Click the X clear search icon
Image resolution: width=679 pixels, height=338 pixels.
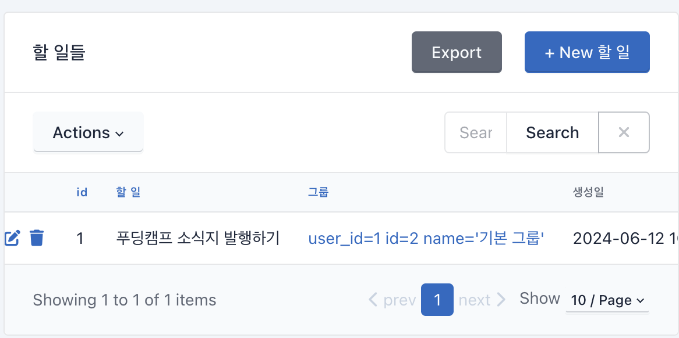[624, 132]
